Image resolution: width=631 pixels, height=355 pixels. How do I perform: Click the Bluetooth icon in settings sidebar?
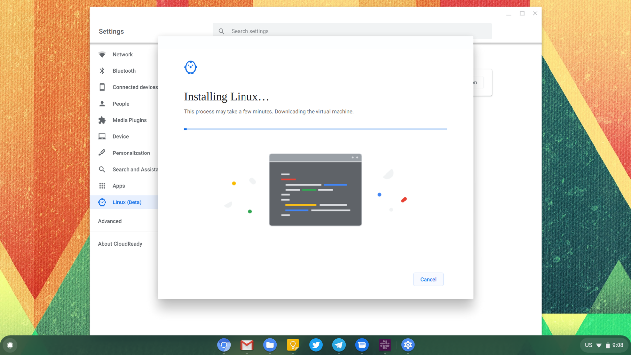[x=102, y=71]
